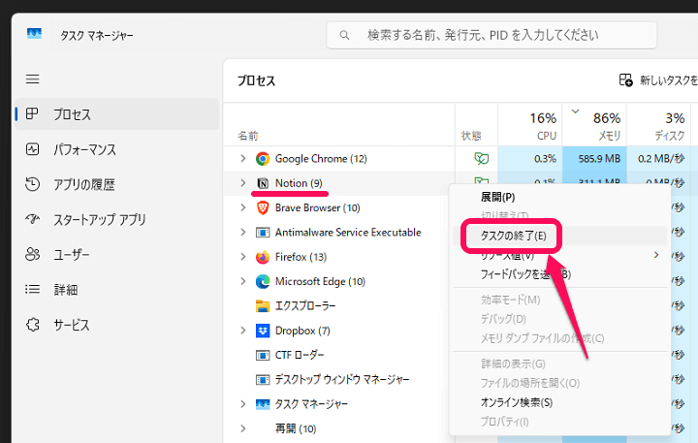Image resolution: width=698 pixels, height=443 pixels.
Task: Sort by the メモリ column header
Action: (594, 125)
